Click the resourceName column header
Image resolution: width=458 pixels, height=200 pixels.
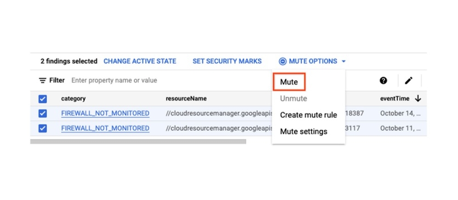[186, 99]
